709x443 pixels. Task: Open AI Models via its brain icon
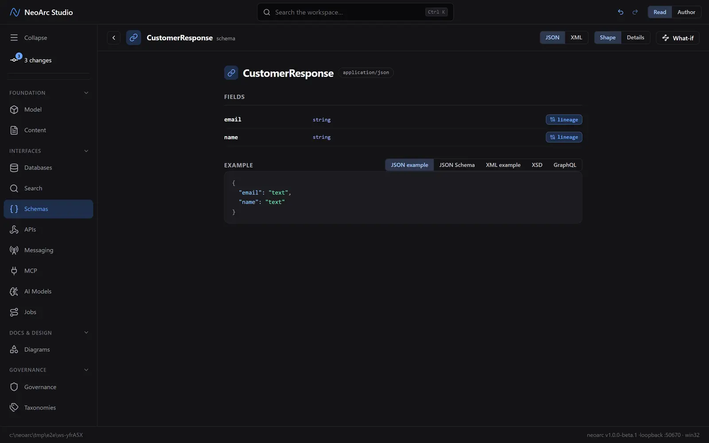click(x=14, y=291)
